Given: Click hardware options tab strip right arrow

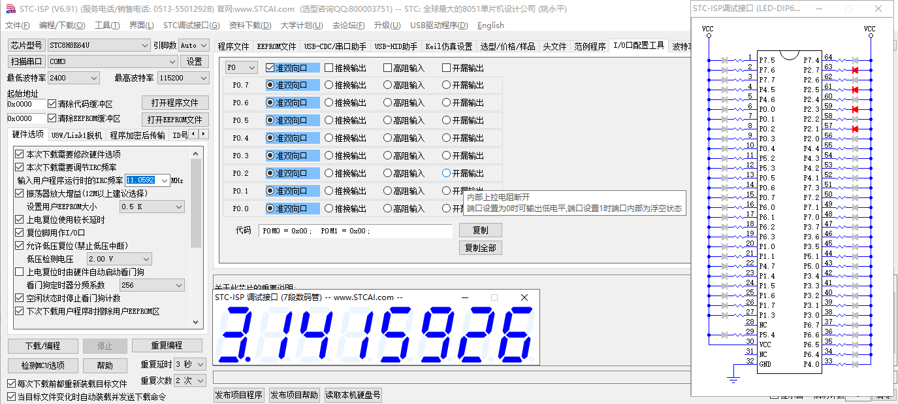Looking at the screenshot, I should tap(204, 134).
